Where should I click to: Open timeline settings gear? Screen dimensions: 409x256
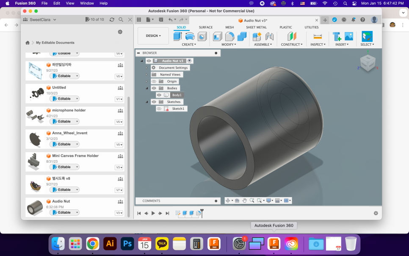pyautogui.click(x=376, y=213)
